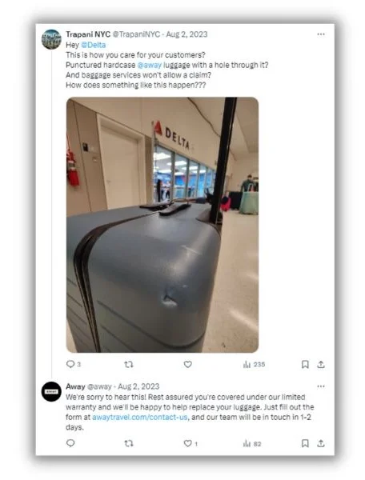
Task: Reply to Trapani NYC's tweet
Action: point(73,364)
